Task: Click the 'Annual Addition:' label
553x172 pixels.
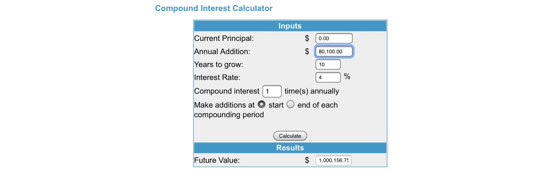Action: click(222, 52)
